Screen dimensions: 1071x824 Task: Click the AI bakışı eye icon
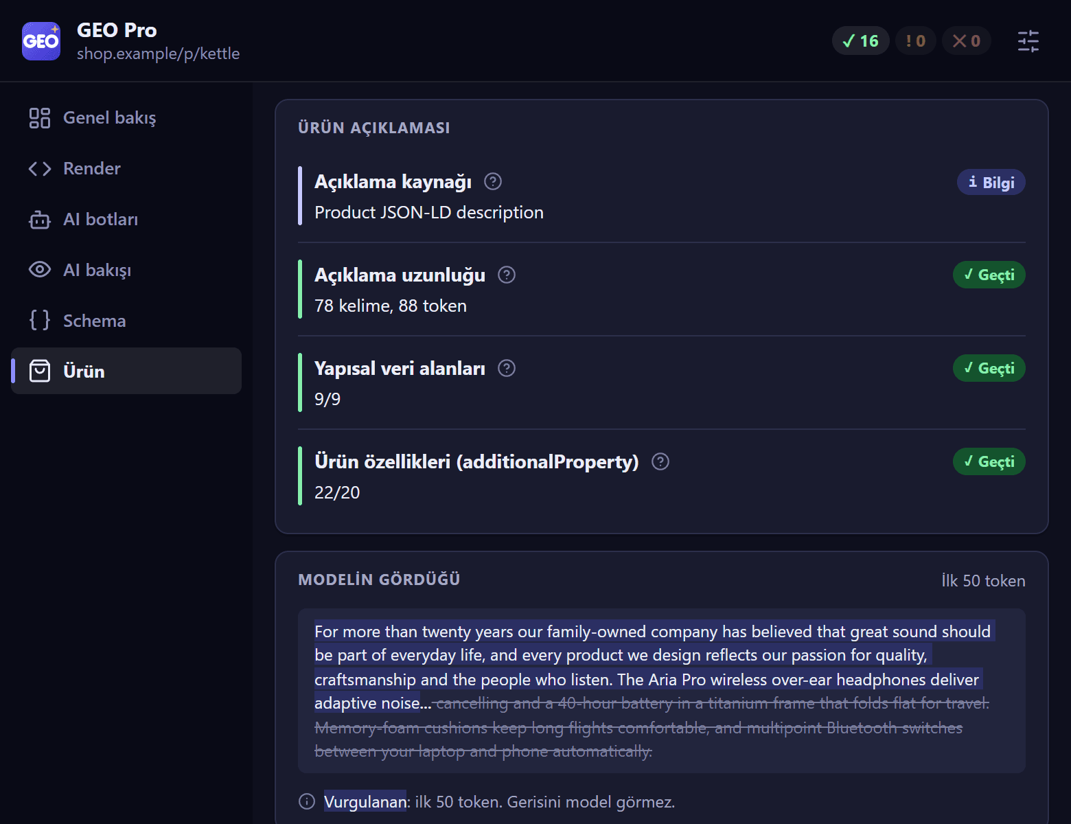pyautogui.click(x=40, y=270)
